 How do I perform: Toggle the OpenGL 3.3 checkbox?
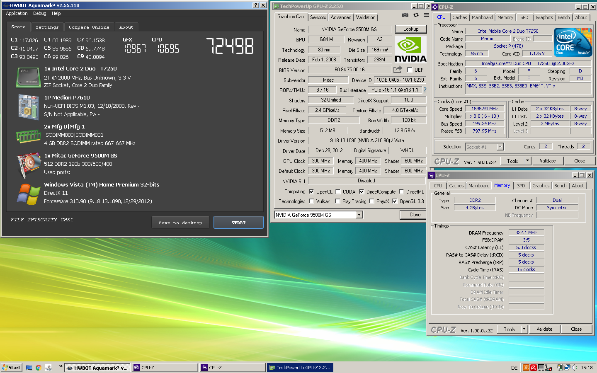(395, 201)
